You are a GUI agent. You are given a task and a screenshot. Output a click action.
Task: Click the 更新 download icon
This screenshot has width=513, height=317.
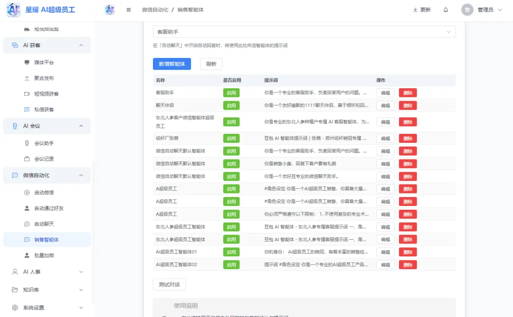[415, 10]
